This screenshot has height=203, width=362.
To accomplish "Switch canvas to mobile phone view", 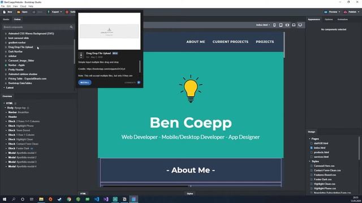I will 274,25.
